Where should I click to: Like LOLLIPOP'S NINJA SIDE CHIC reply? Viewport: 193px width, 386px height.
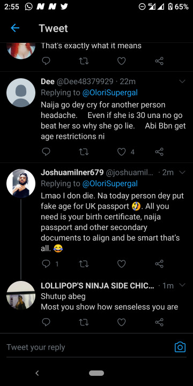121,322
